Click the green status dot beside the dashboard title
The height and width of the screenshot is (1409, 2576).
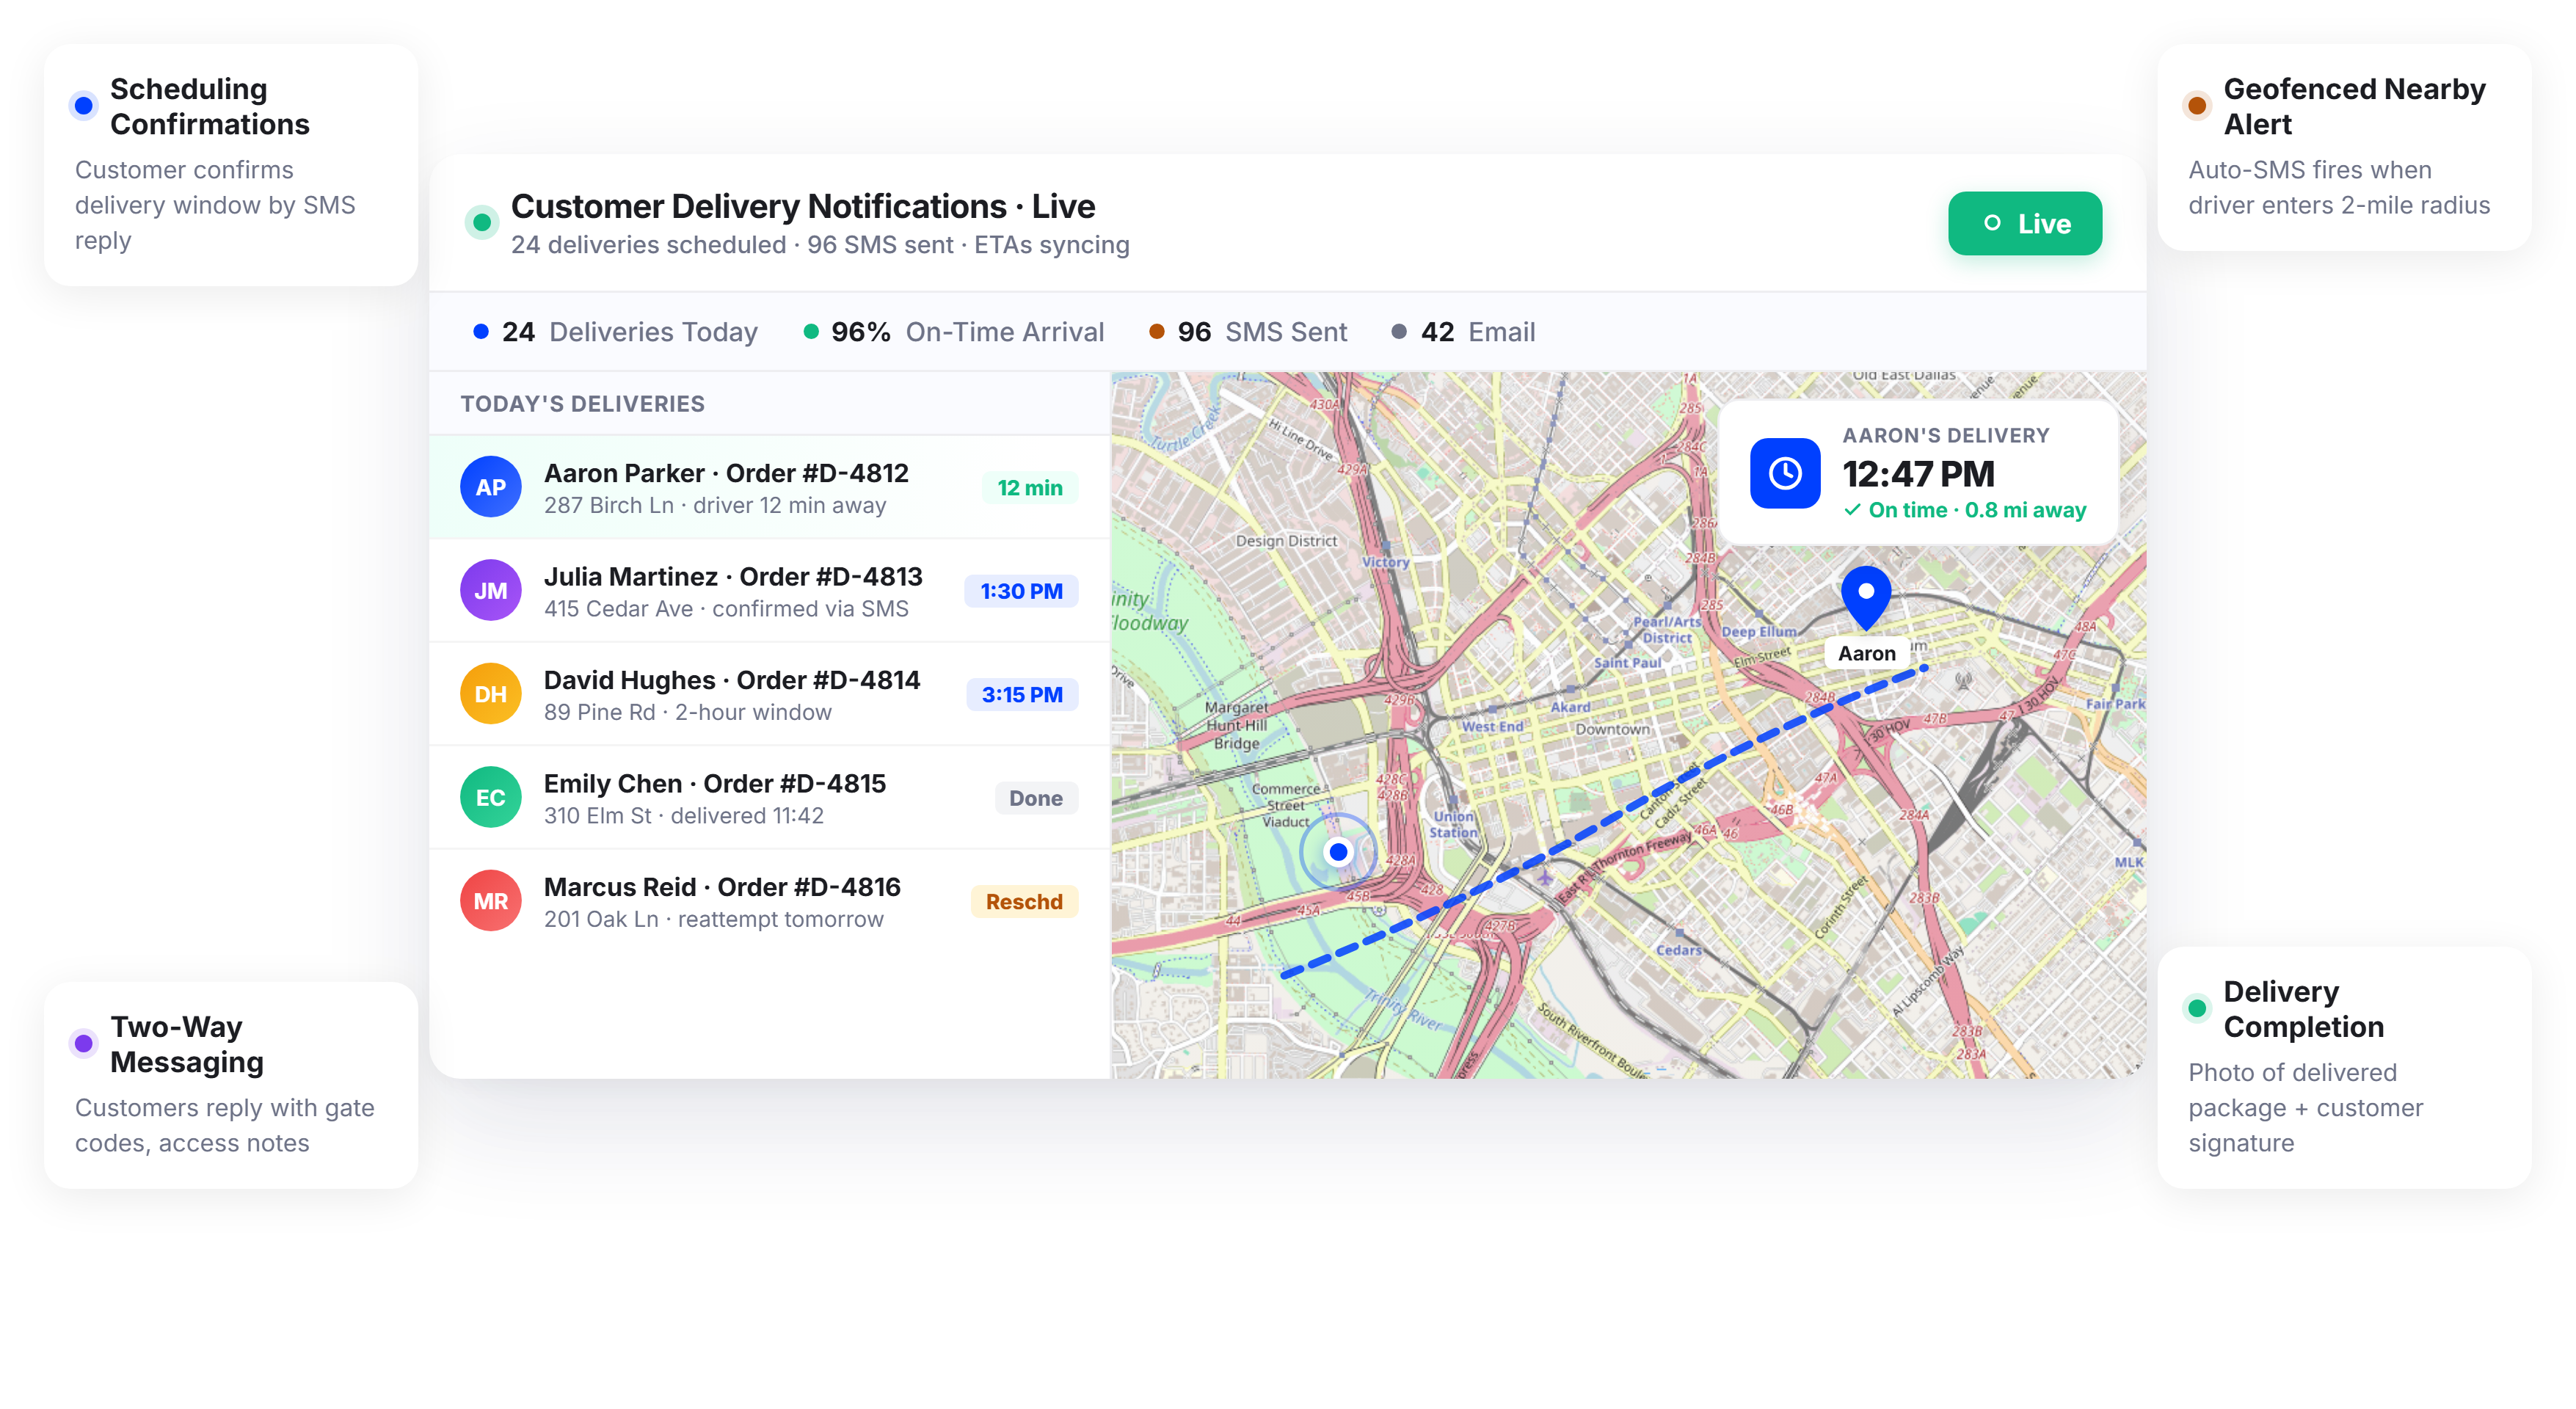tap(482, 222)
